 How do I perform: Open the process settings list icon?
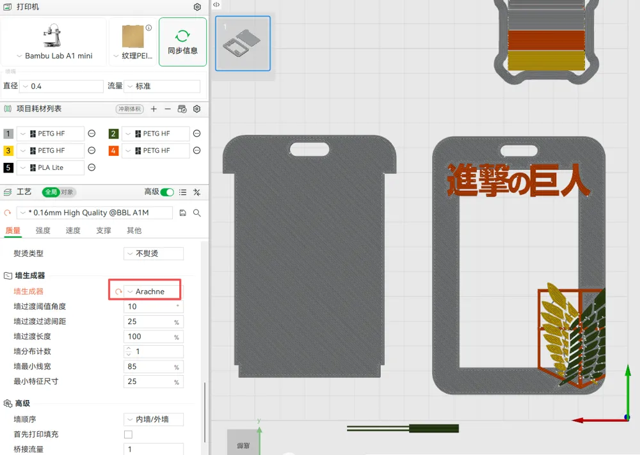[182, 192]
